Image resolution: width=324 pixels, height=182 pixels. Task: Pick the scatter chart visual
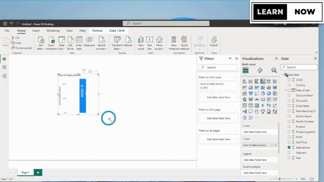point(257,94)
